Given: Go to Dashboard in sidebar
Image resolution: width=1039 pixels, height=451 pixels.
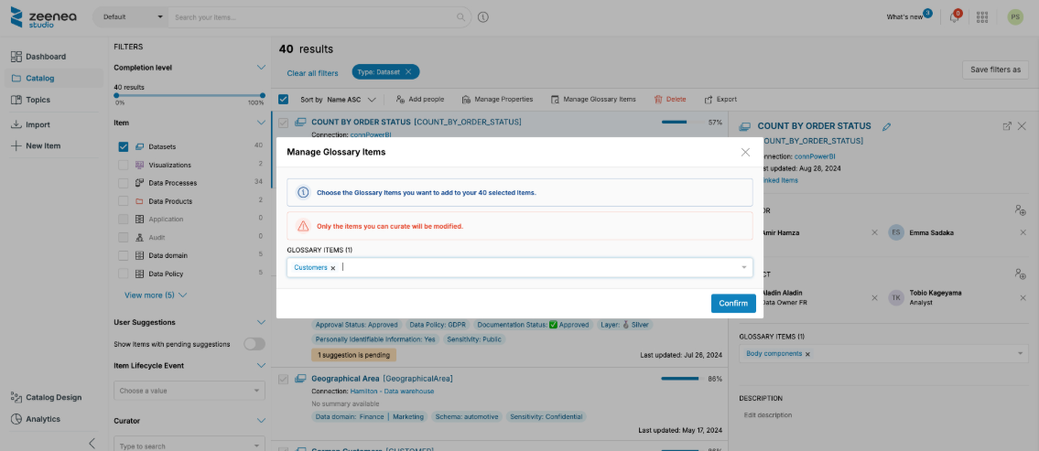Looking at the screenshot, I should (x=45, y=57).
